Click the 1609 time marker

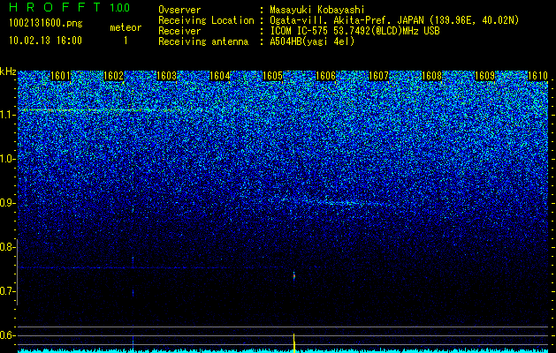(485, 76)
